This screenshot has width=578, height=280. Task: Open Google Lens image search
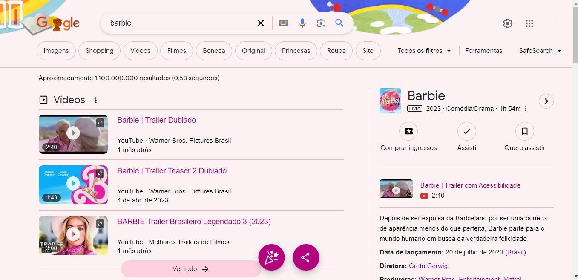tap(321, 23)
